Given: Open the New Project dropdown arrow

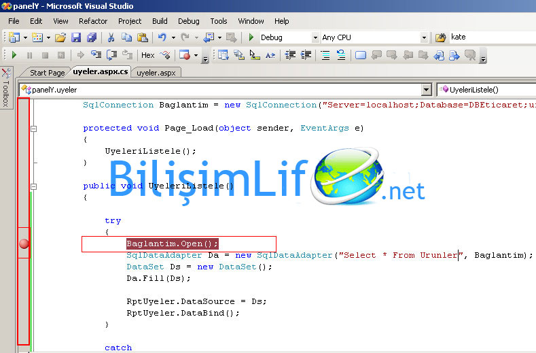Looking at the screenshot, I should click(x=25, y=37).
